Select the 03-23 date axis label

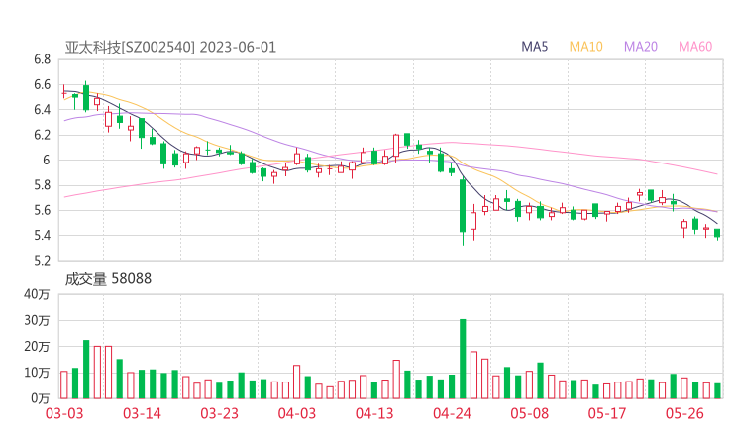click(219, 413)
